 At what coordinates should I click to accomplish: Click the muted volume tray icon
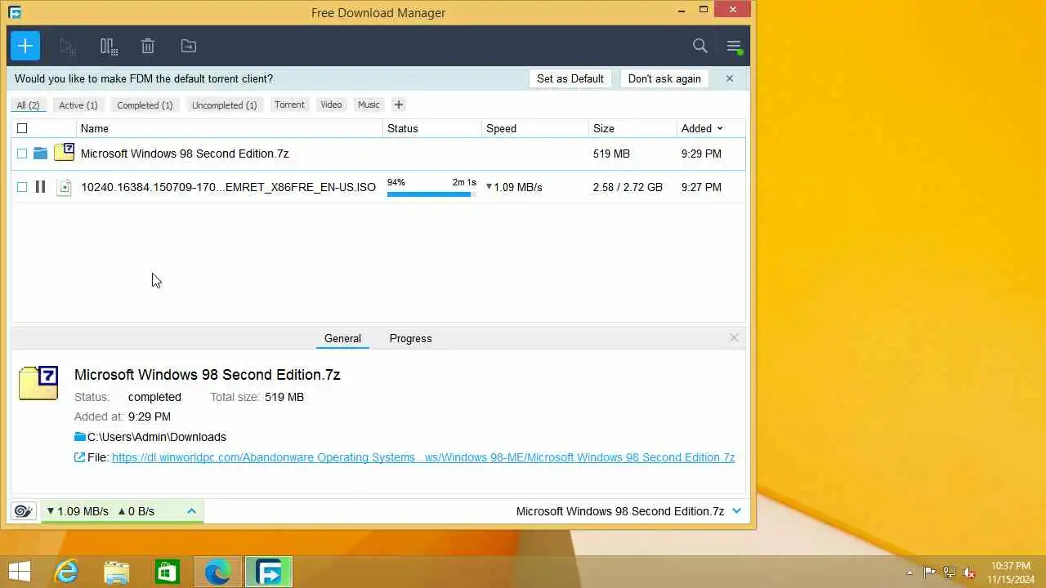[969, 572]
